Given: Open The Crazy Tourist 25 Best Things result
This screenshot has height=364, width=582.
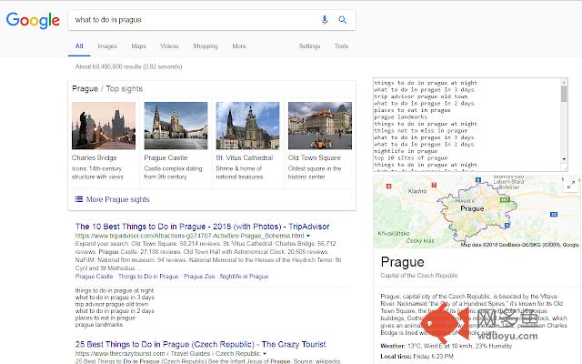Looking at the screenshot, I should [200, 344].
